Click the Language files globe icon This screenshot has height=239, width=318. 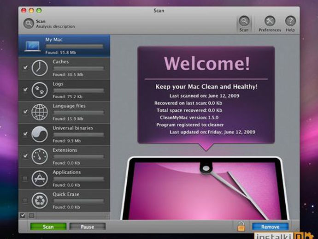pos(40,112)
